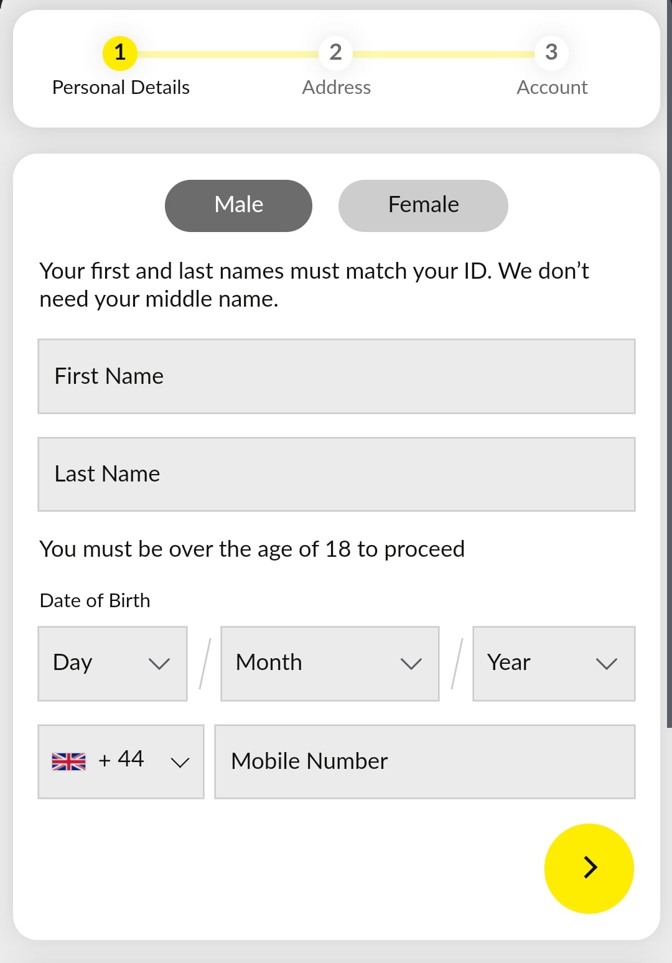Click Personal Details label
The height and width of the screenshot is (963, 672).
(121, 87)
